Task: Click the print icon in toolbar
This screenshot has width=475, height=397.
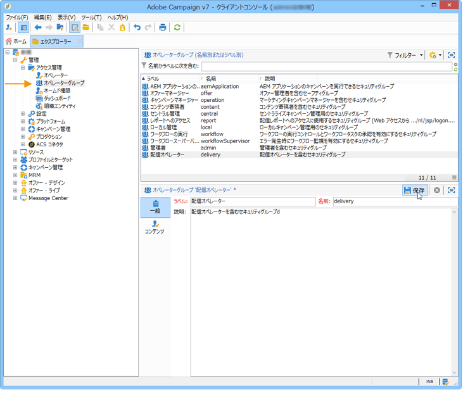Action: tap(163, 28)
